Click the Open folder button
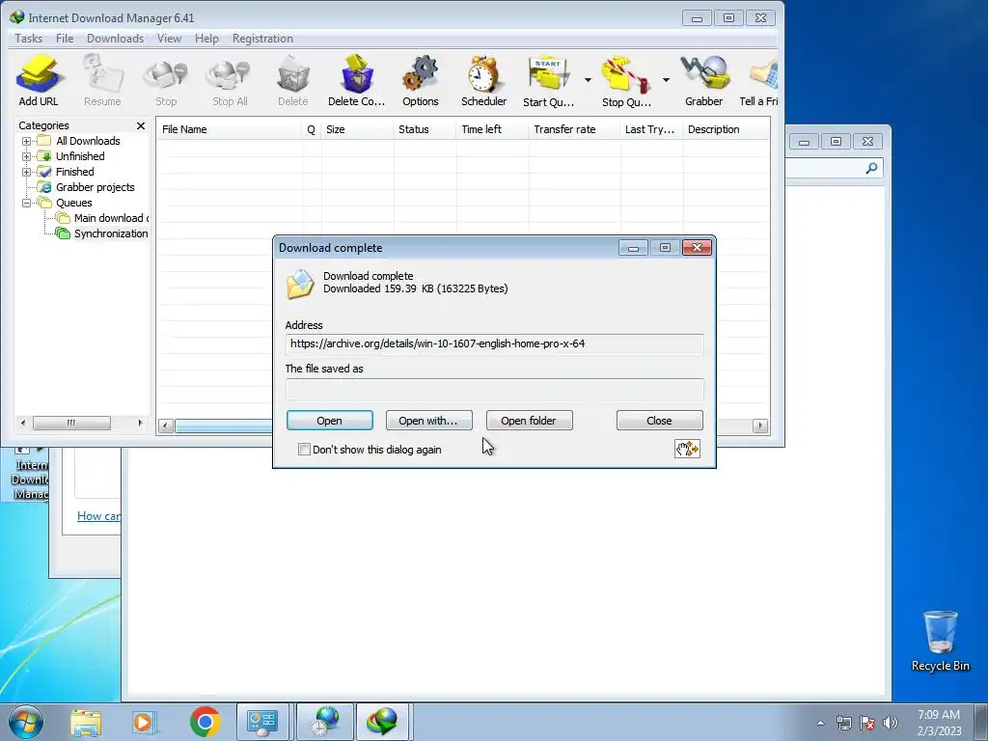 [529, 421]
